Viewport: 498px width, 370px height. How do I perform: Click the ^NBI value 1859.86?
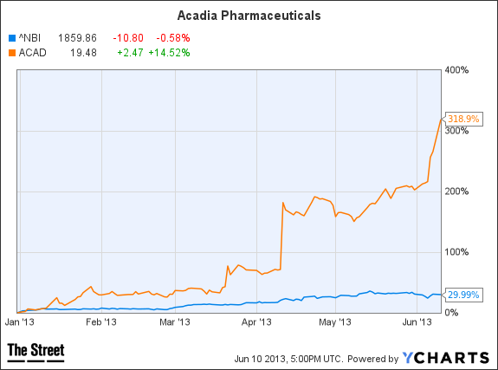point(77,38)
